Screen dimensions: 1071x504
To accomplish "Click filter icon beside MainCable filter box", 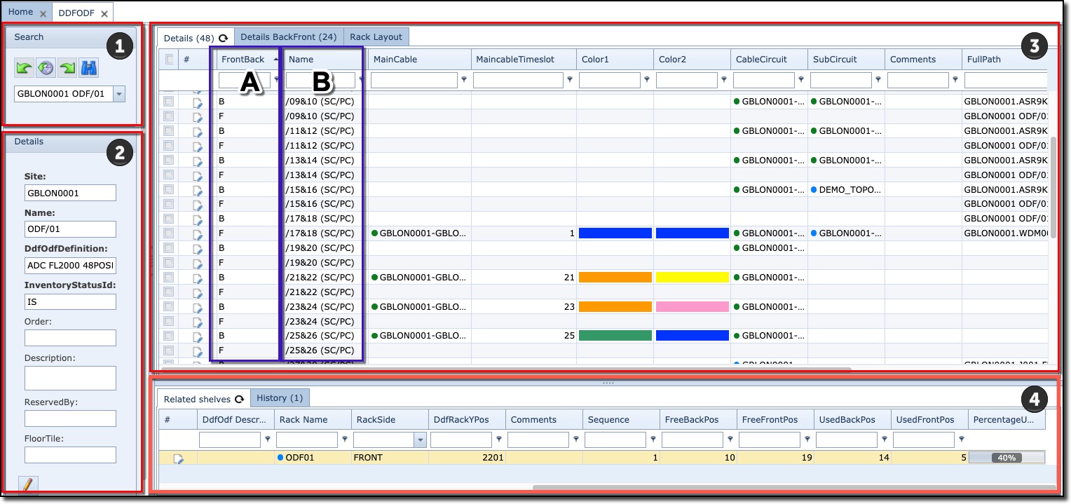I will pyautogui.click(x=464, y=81).
